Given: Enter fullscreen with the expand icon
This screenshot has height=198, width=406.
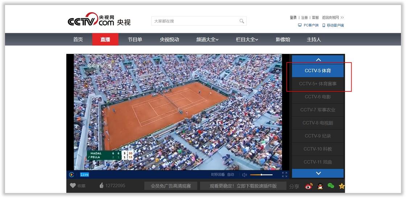Looking at the screenshot, I should coord(285,175).
